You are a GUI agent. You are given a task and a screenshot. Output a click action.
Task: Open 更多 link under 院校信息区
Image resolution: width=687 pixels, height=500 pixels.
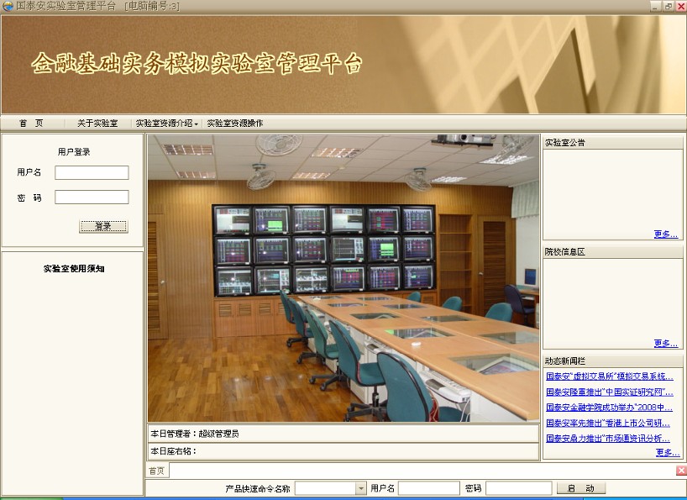pos(663,343)
